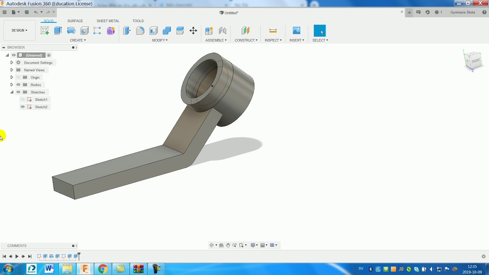The width and height of the screenshot is (489, 275).
Task: Select the Insert image tool
Action: click(296, 31)
